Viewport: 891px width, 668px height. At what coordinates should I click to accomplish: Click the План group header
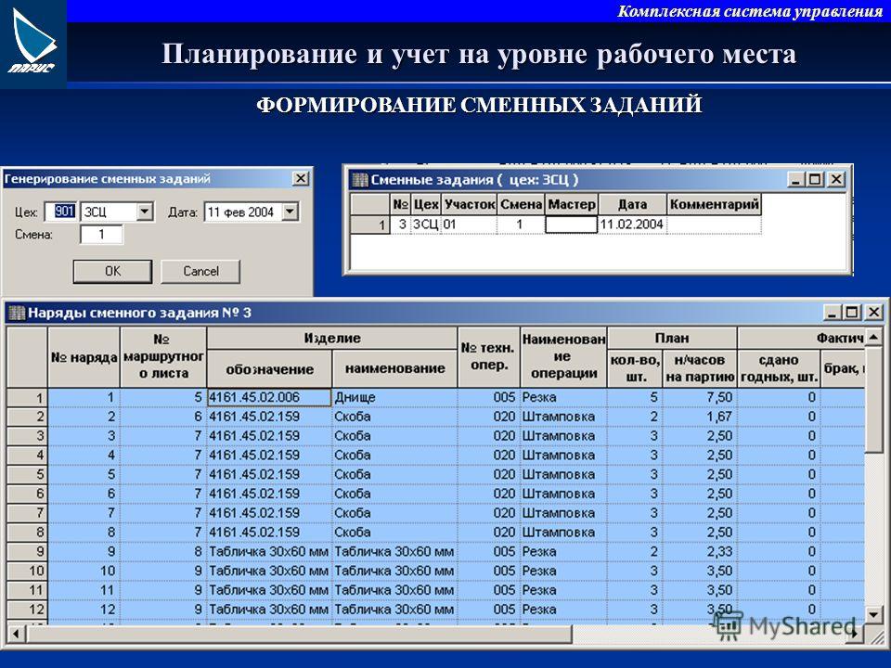pyautogui.click(x=672, y=338)
